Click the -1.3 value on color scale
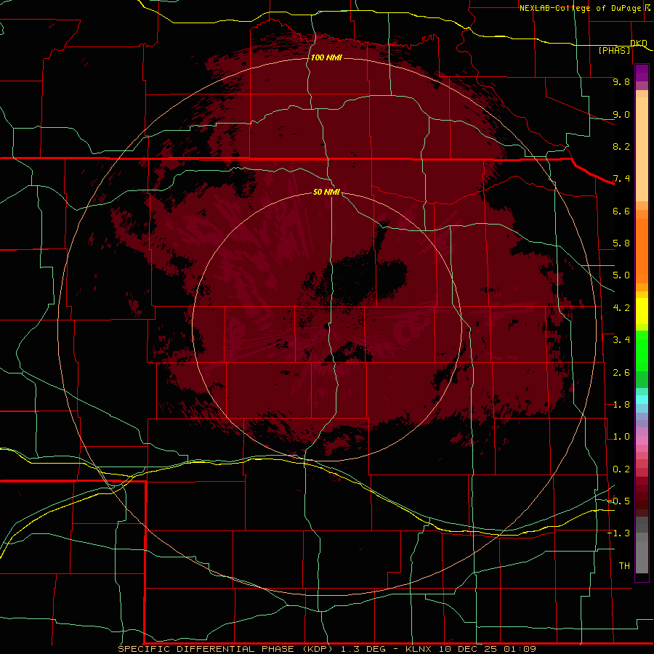This screenshot has width=654, height=654. tap(618, 533)
